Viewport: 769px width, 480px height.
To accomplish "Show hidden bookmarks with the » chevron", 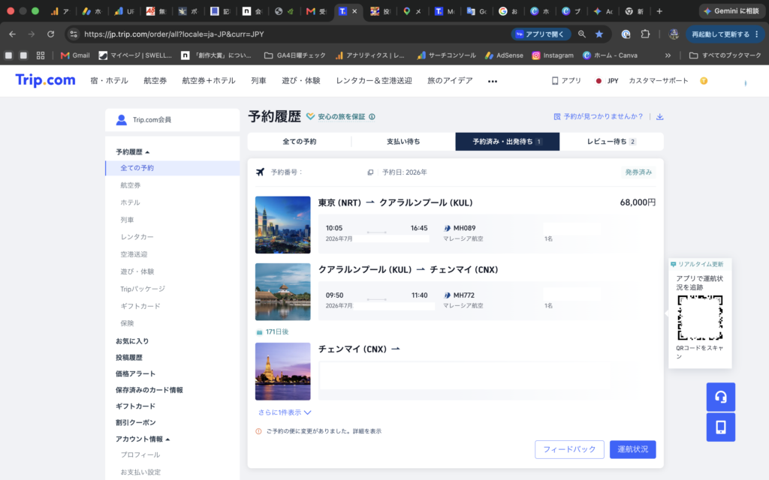I will click(668, 55).
